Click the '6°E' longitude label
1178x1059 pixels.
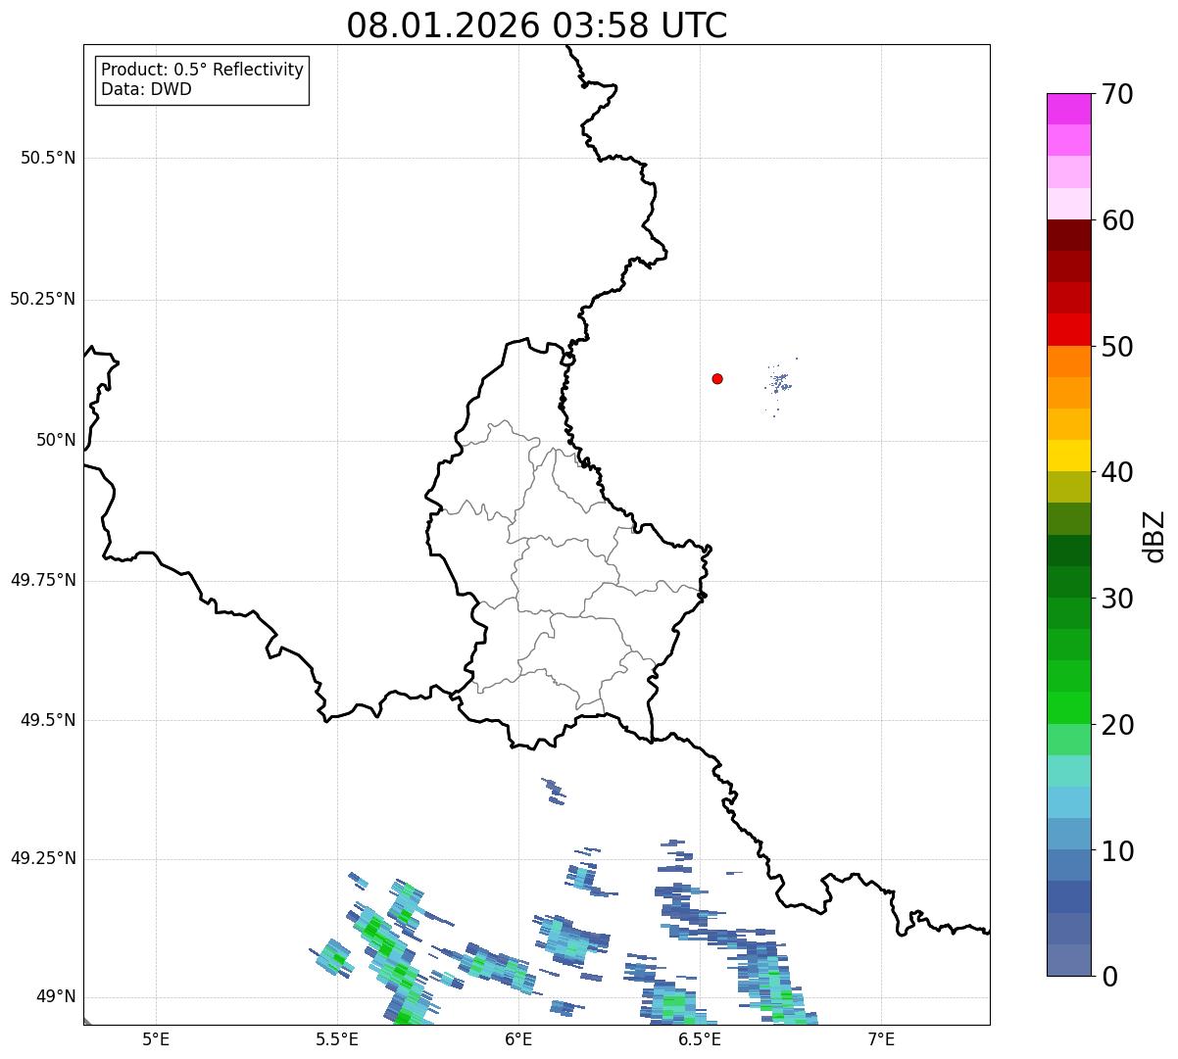click(x=518, y=1039)
